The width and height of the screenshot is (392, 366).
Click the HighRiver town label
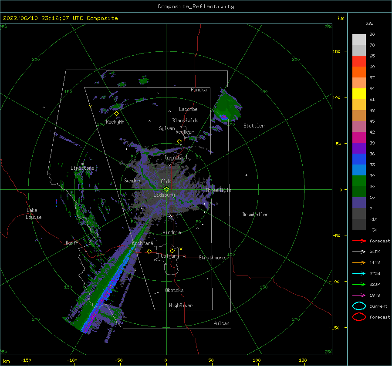181,306
